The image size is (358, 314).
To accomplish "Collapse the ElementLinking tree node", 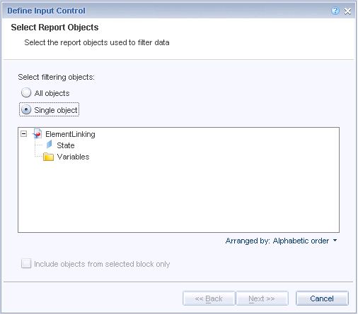I will pyautogui.click(x=23, y=134).
